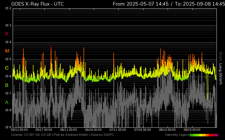Click the green end of intensity legend
Screen dimensions: 225x140
(x=192, y=135)
